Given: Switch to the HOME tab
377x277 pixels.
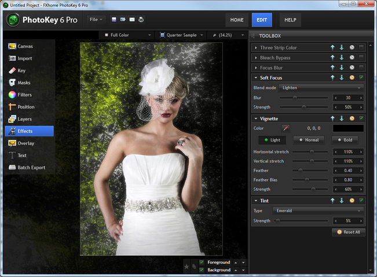Looking at the screenshot, I should click(x=237, y=20).
